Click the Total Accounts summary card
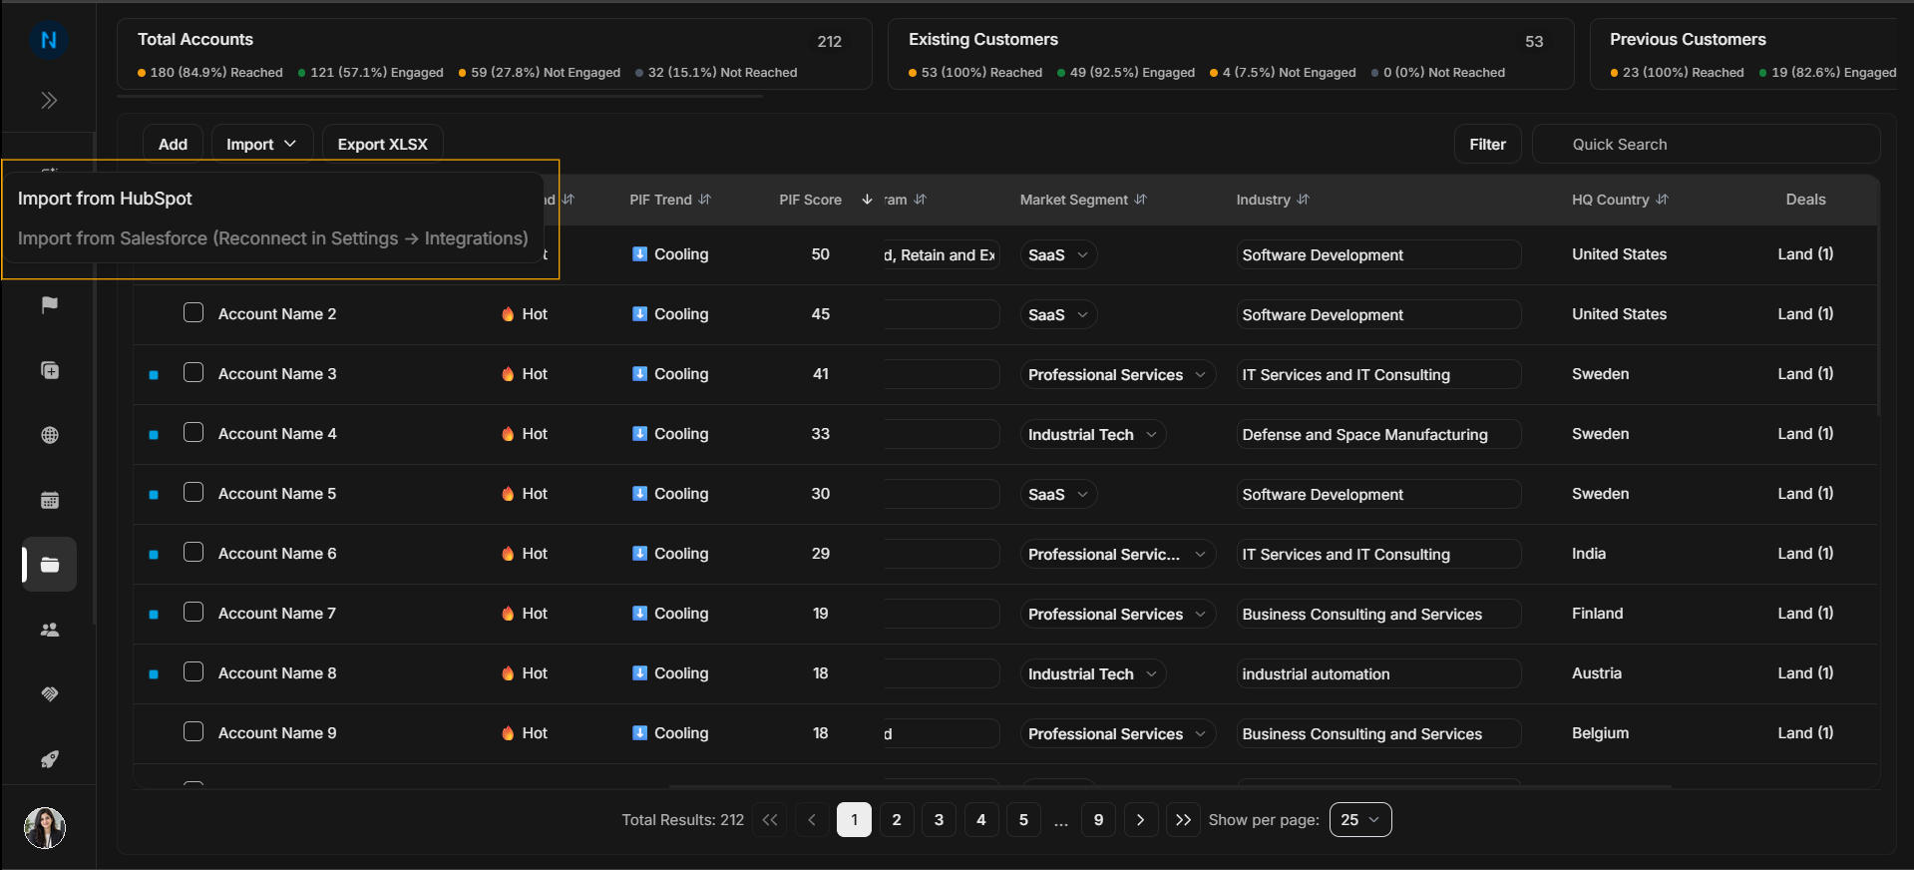 click(x=494, y=54)
